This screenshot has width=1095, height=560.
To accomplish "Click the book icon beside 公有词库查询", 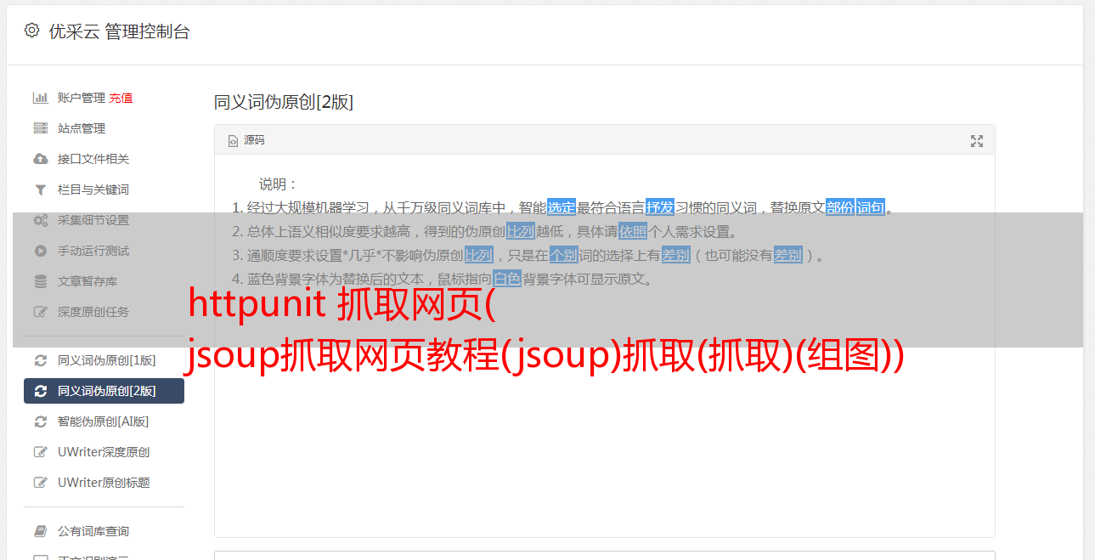I will (40, 531).
